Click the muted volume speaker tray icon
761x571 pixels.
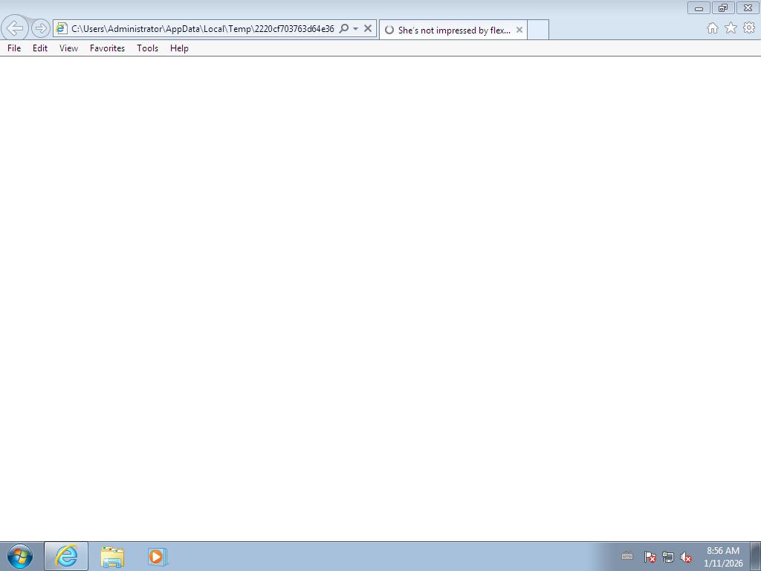pyautogui.click(x=686, y=557)
